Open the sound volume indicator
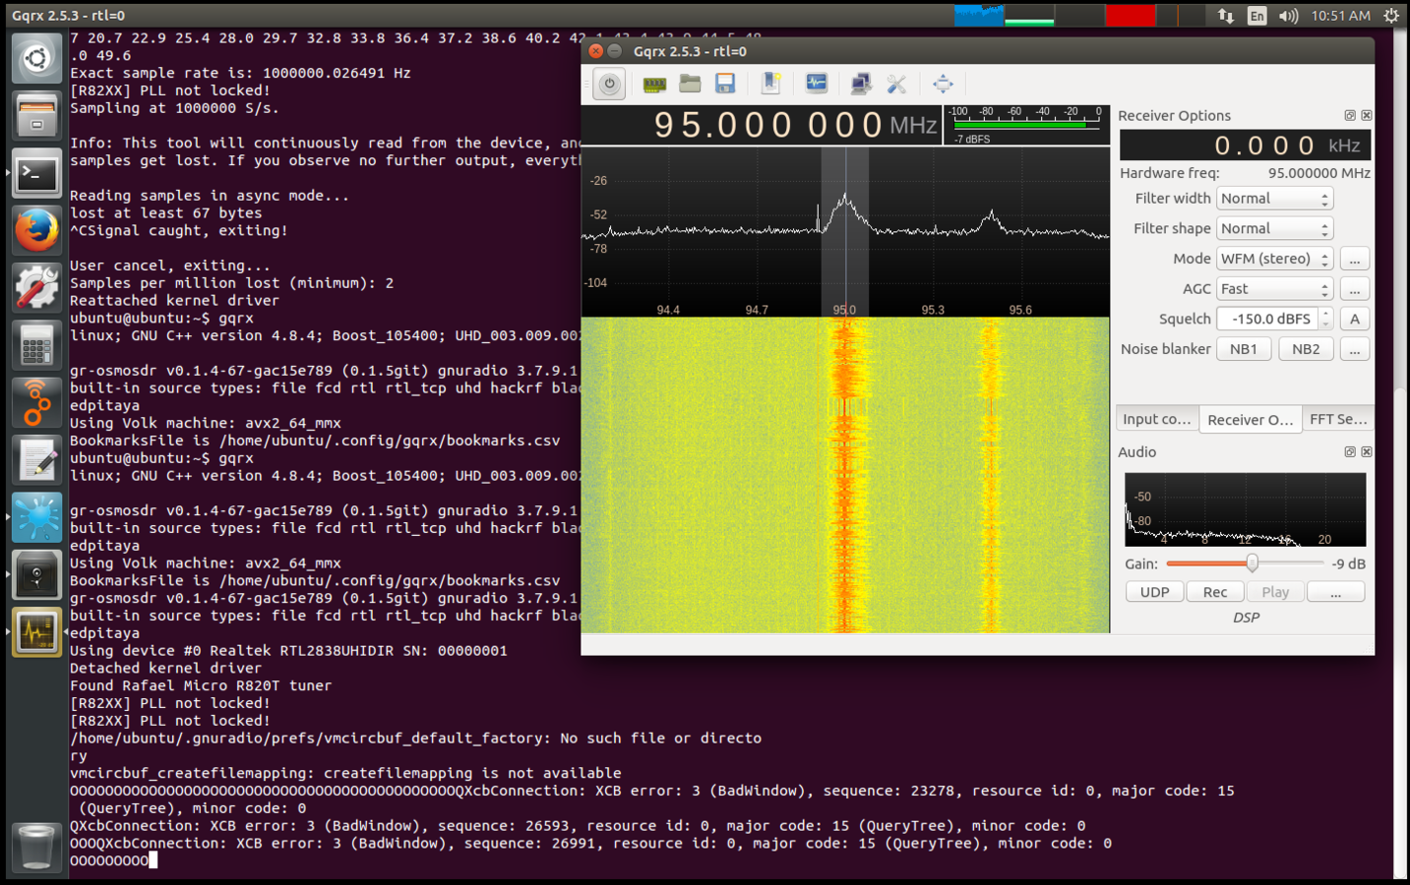 tap(1288, 16)
